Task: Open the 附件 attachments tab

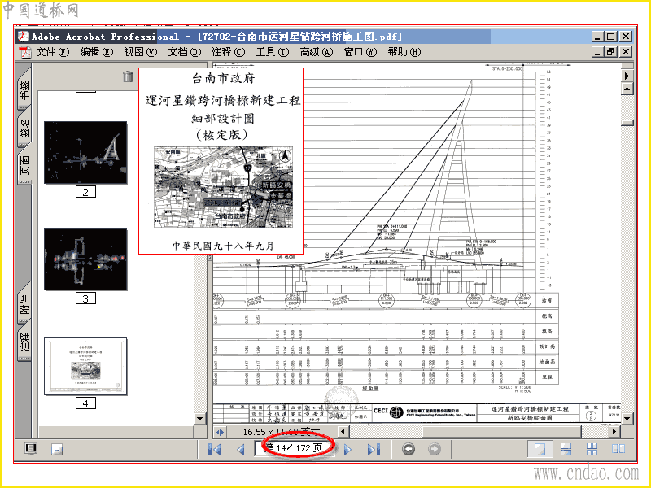Action: pyautogui.click(x=25, y=303)
